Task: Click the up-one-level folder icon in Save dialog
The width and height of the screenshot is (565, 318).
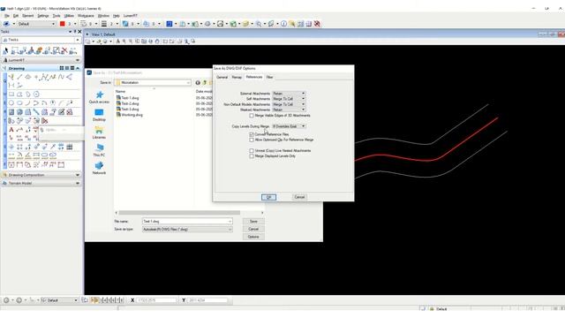Action: point(205,82)
